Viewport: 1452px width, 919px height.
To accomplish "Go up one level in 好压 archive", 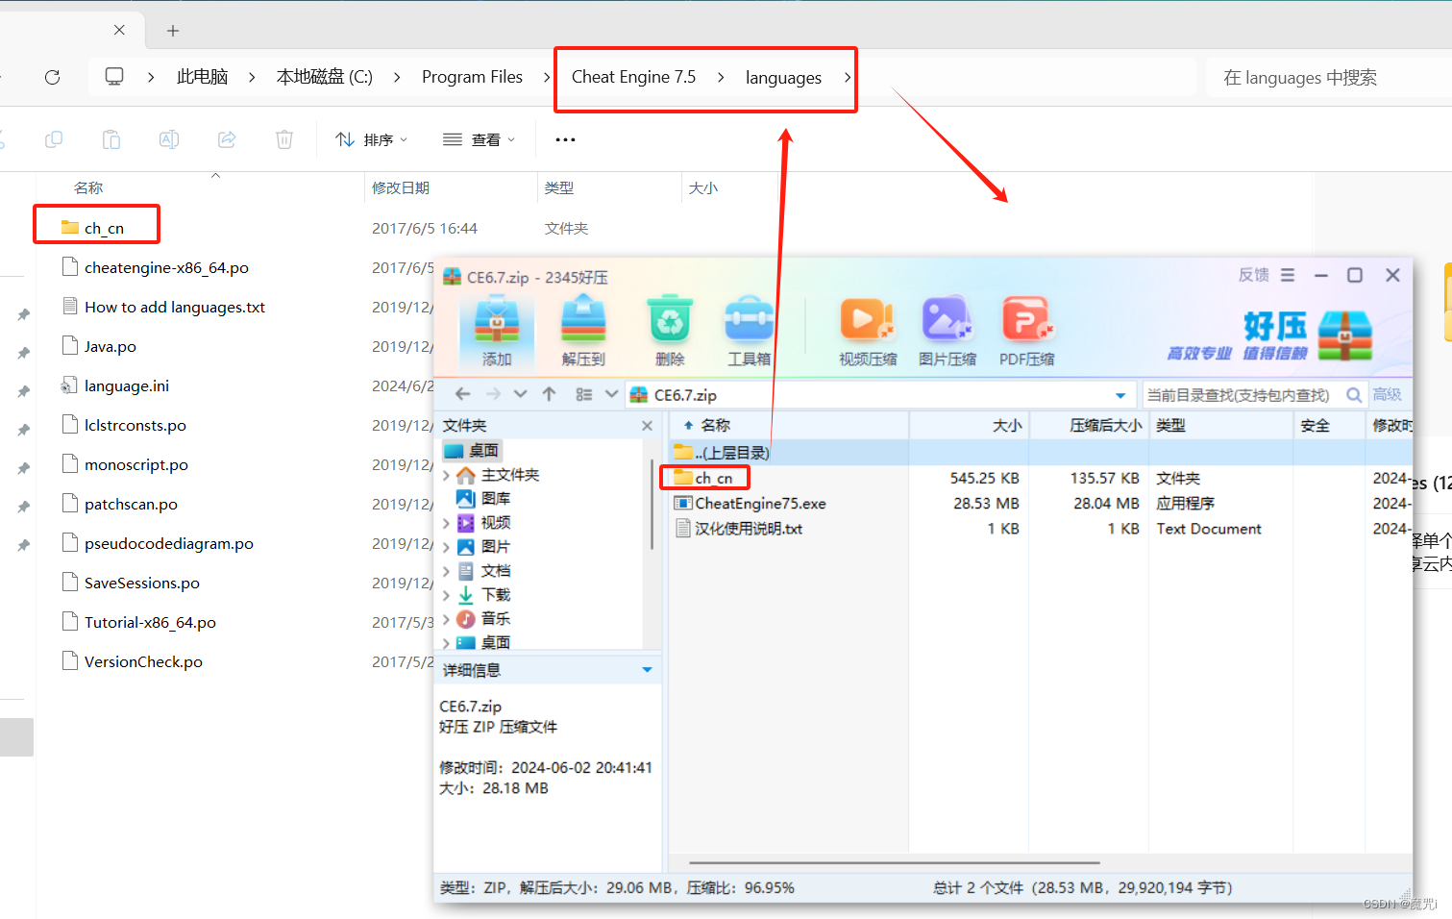I will point(549,394).
